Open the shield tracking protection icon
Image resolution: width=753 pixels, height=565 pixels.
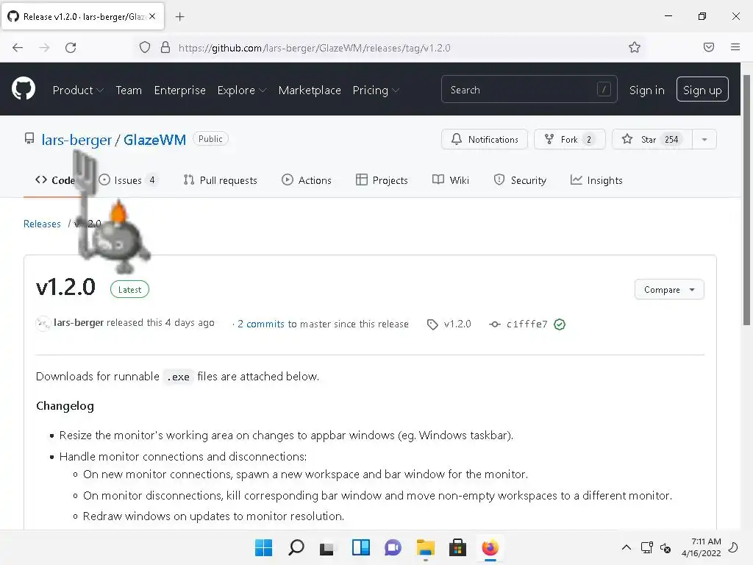[x=145, y=48]
